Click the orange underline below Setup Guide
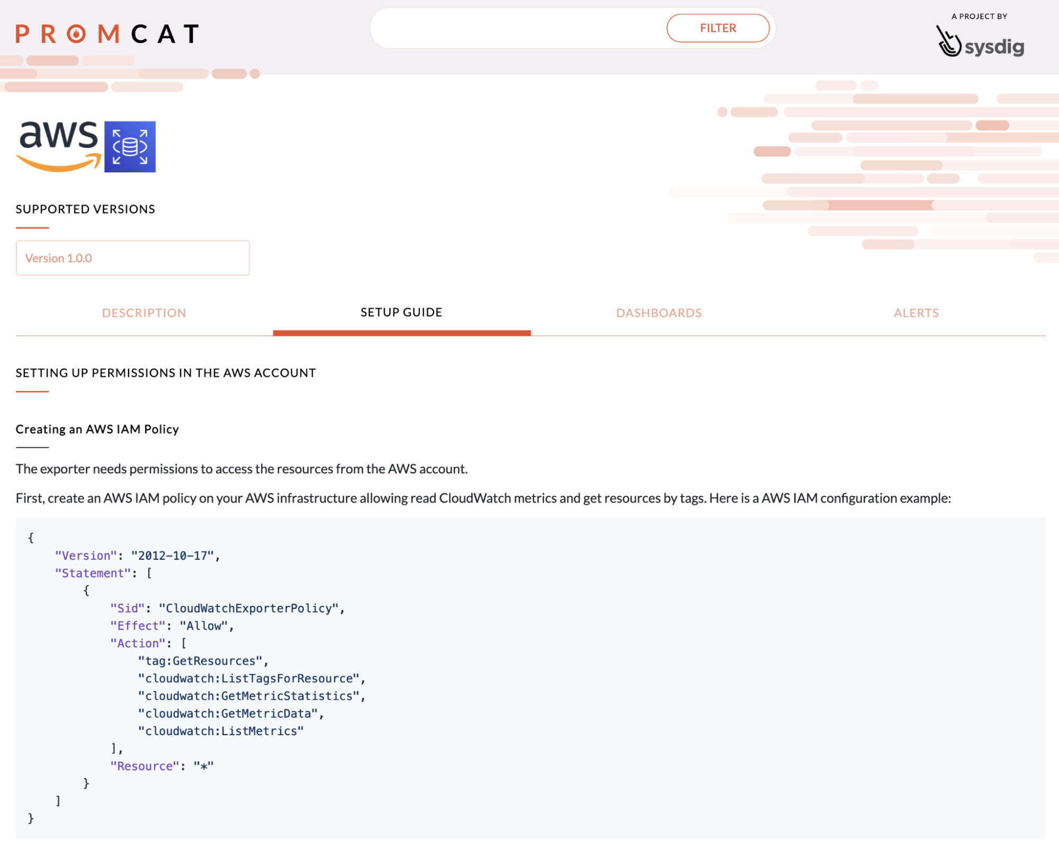The image size is (1059, 847). [401, 332]
